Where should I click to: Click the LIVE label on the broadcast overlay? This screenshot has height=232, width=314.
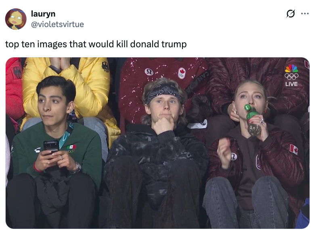(291, 84)
